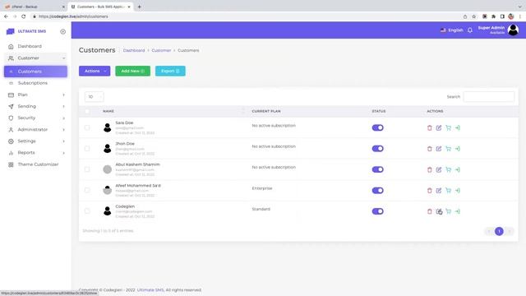Select the Abul Kashem Shamim row checkbox
This screenshot has width=526, height=296.
pyautogui.click(x=87, y=169)
